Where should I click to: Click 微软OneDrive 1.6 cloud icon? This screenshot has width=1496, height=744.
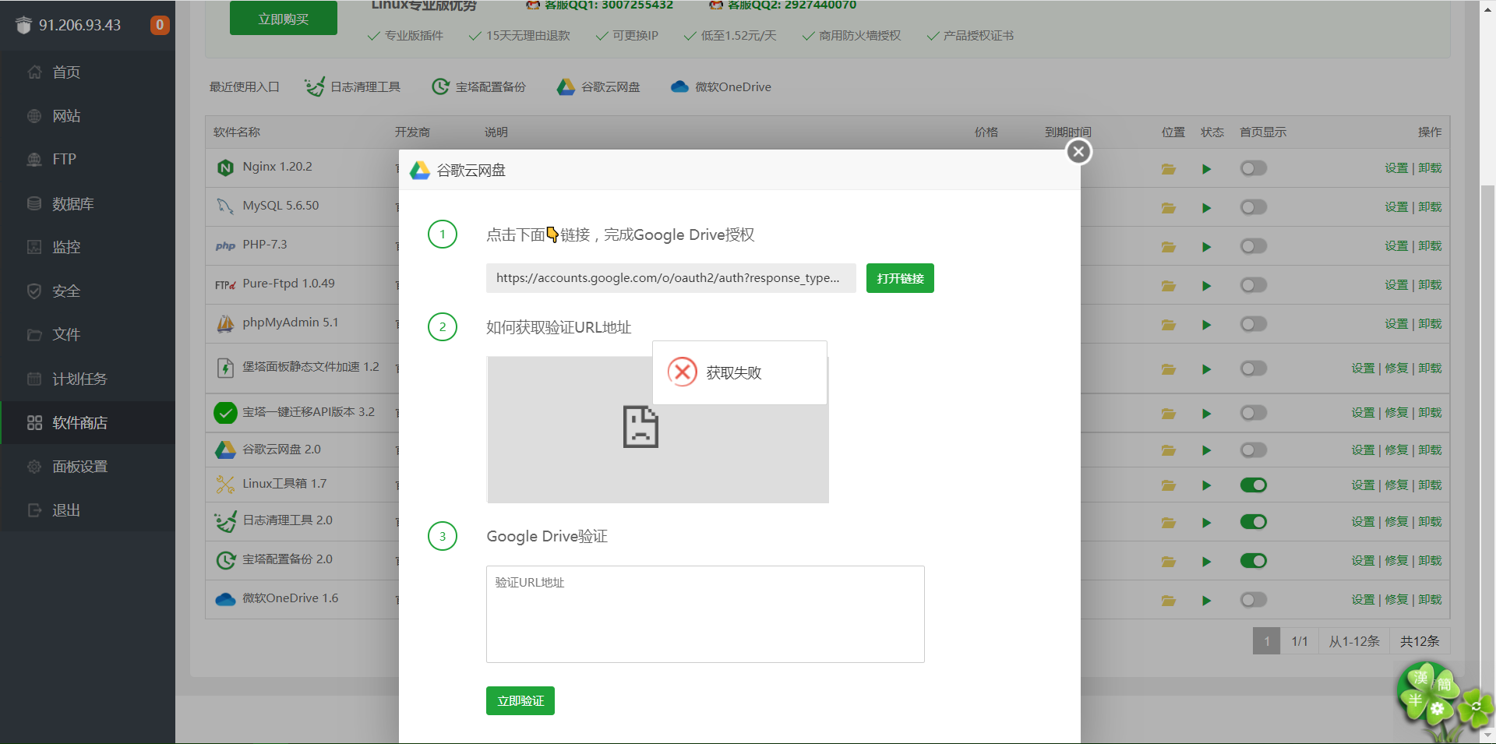pos(225,599)
